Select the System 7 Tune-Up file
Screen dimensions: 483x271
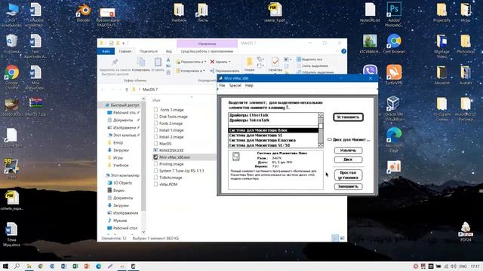[x=181, y=171]
